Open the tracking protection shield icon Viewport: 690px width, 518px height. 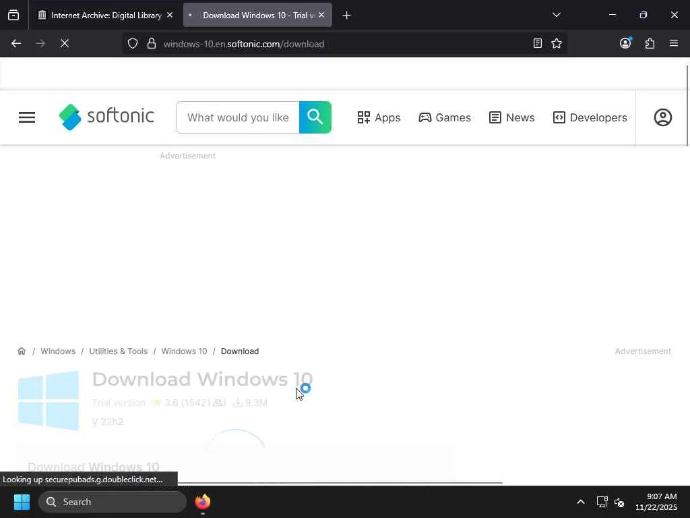click(133, 43)
